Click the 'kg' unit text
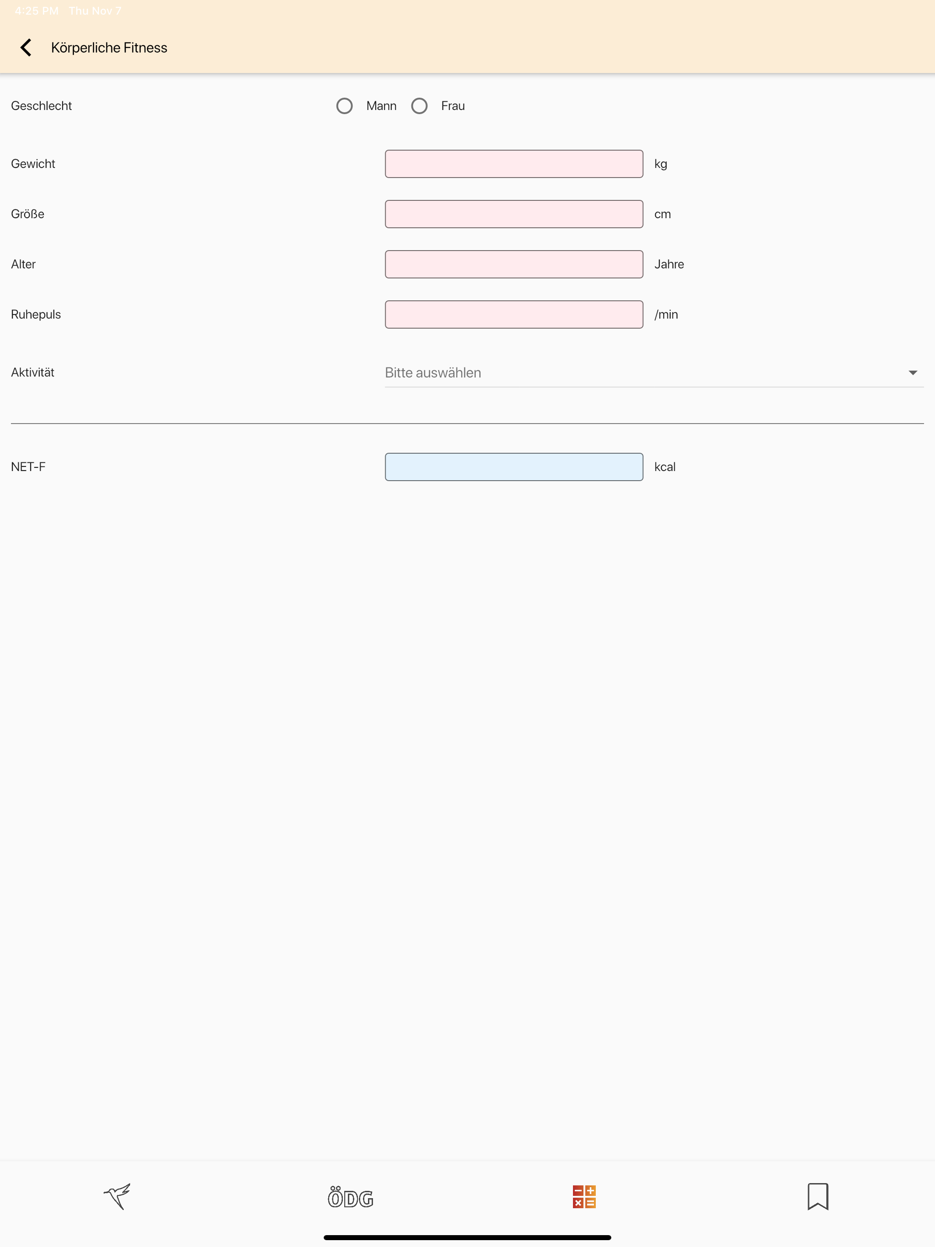Screen dimensions: 935x1247 [x=660, y=165]
